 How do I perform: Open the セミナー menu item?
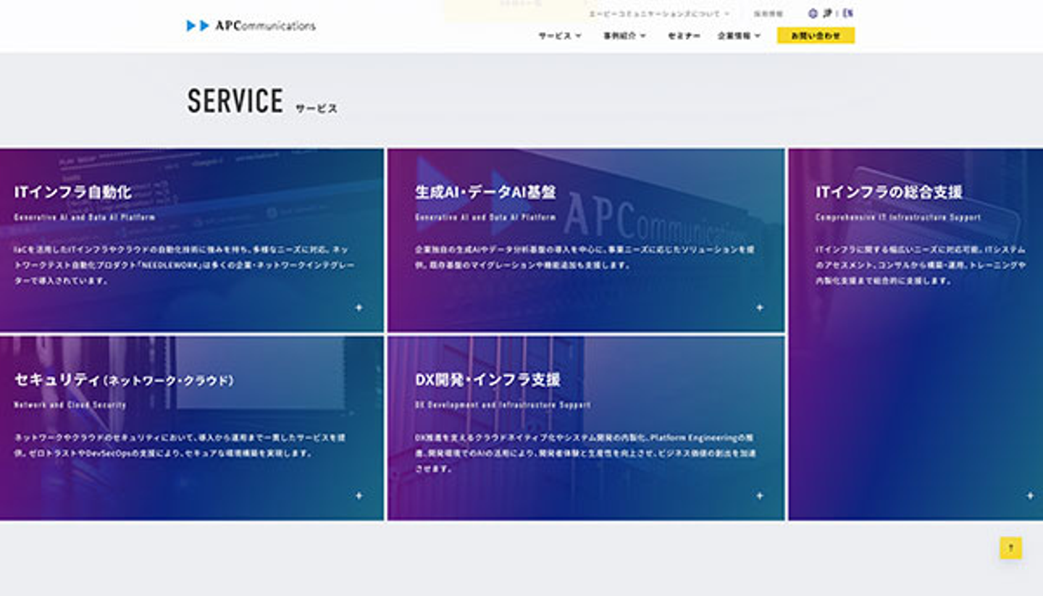[x=684, y=35]
